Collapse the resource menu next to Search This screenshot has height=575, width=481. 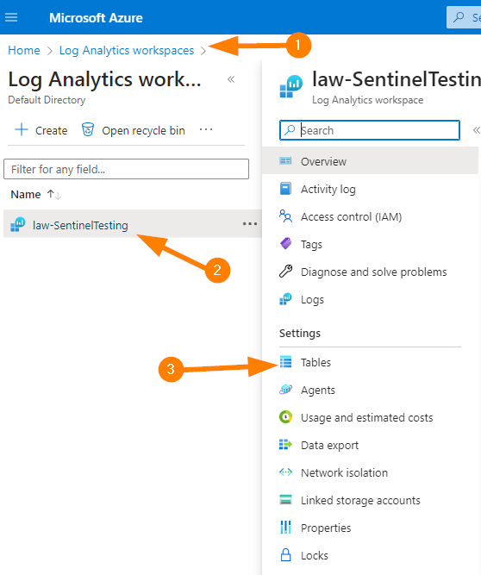tap(476, 130)
